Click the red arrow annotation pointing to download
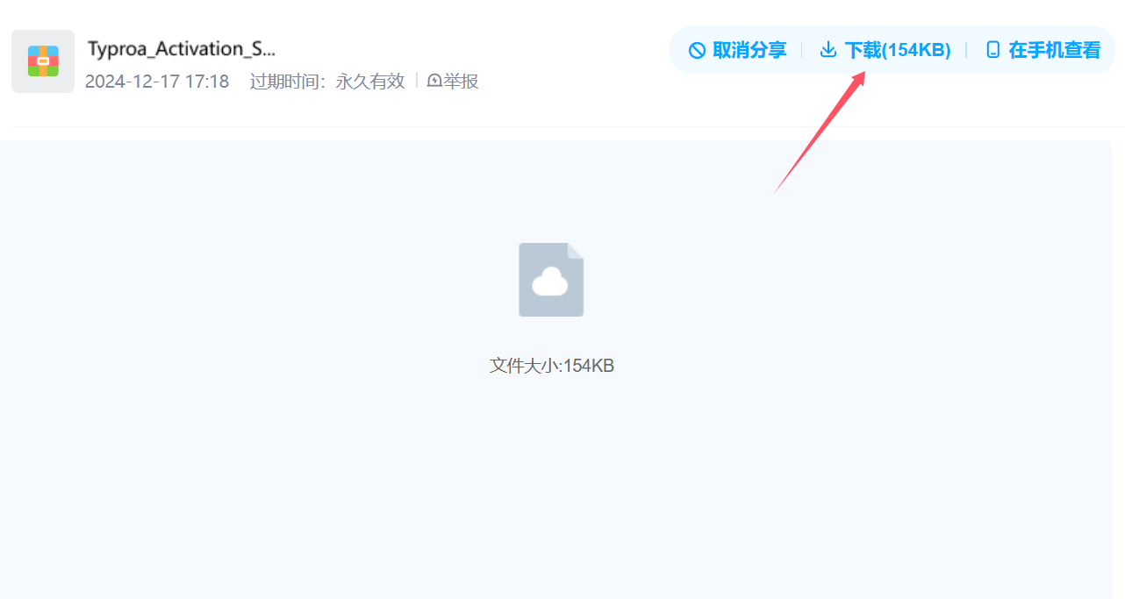Screen dimensions: 1125x599 point(820,132)
